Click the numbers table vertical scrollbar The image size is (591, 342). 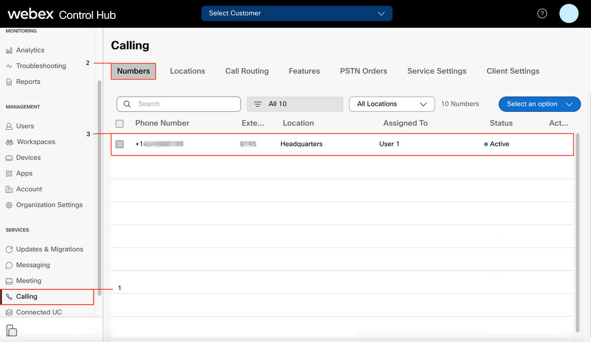click(577, 233)
